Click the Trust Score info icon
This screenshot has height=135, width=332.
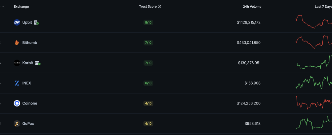(x=160, y=7)
